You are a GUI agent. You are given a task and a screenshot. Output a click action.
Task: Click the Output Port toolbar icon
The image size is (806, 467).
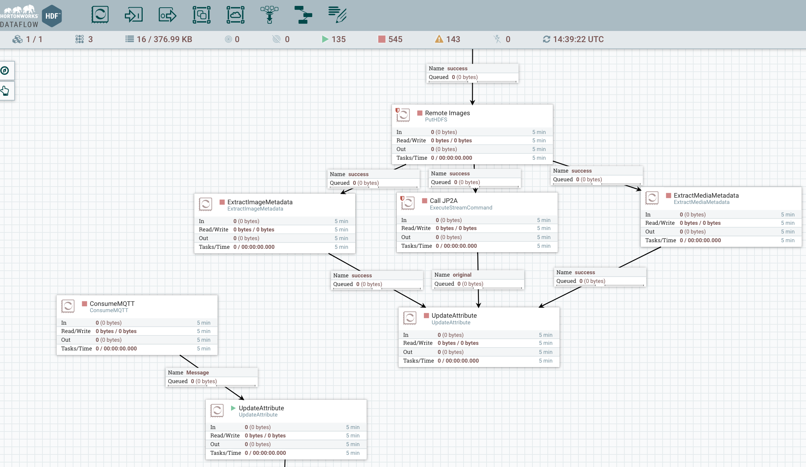point(167,15)
